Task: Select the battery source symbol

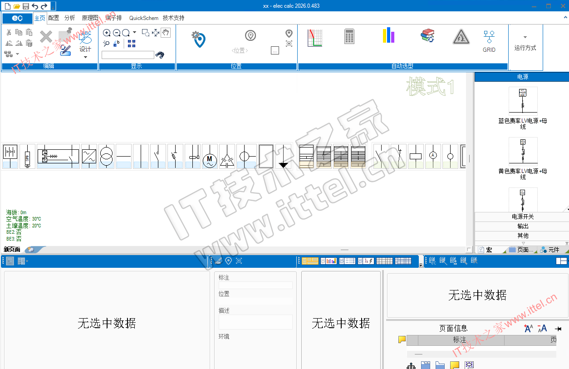Action: pos(10,157)
